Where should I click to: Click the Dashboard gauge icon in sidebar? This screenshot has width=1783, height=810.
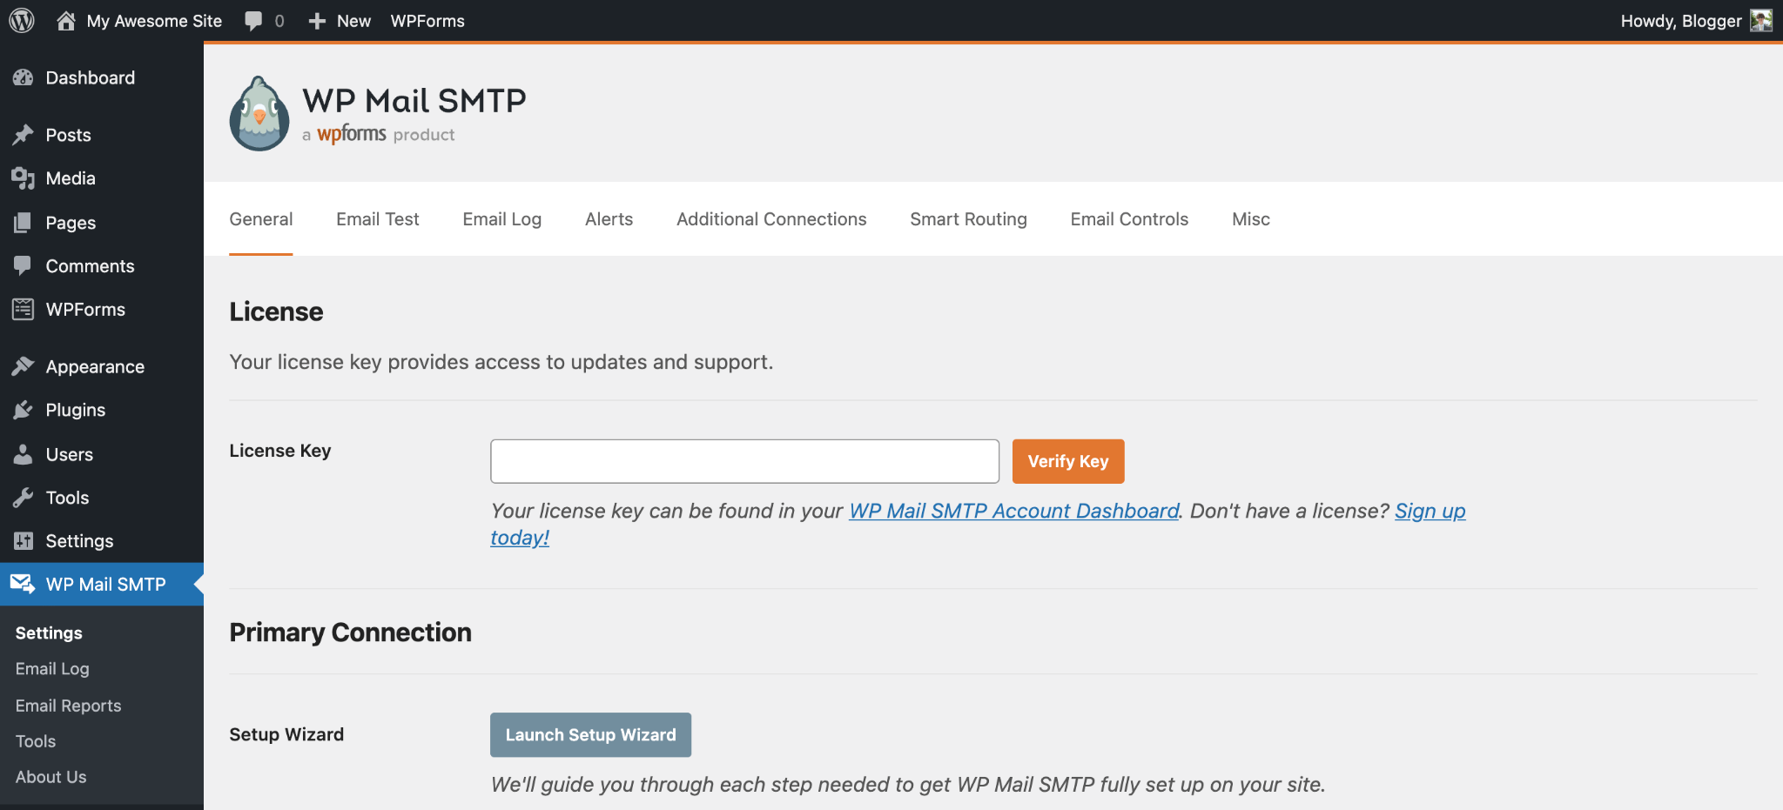point(24,77)
